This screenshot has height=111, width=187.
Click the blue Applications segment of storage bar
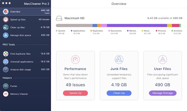95,25
